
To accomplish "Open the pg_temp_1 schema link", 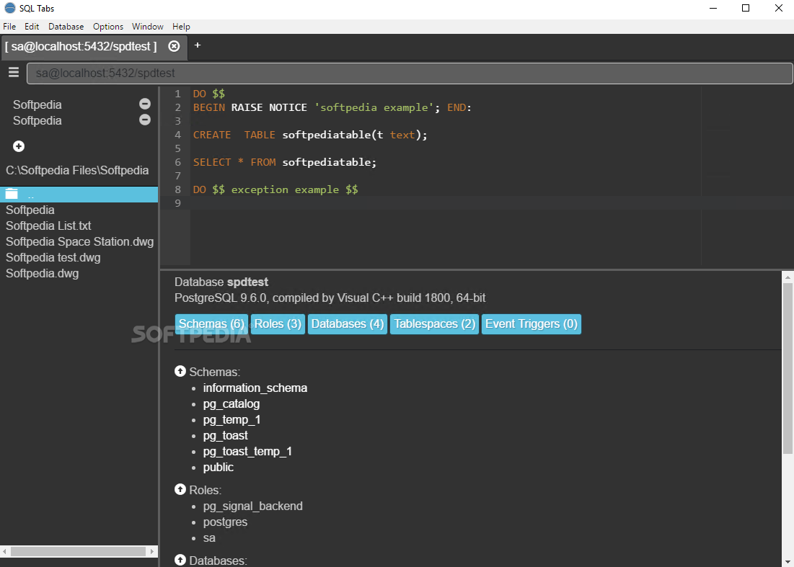I will click(x=232, y=420).
